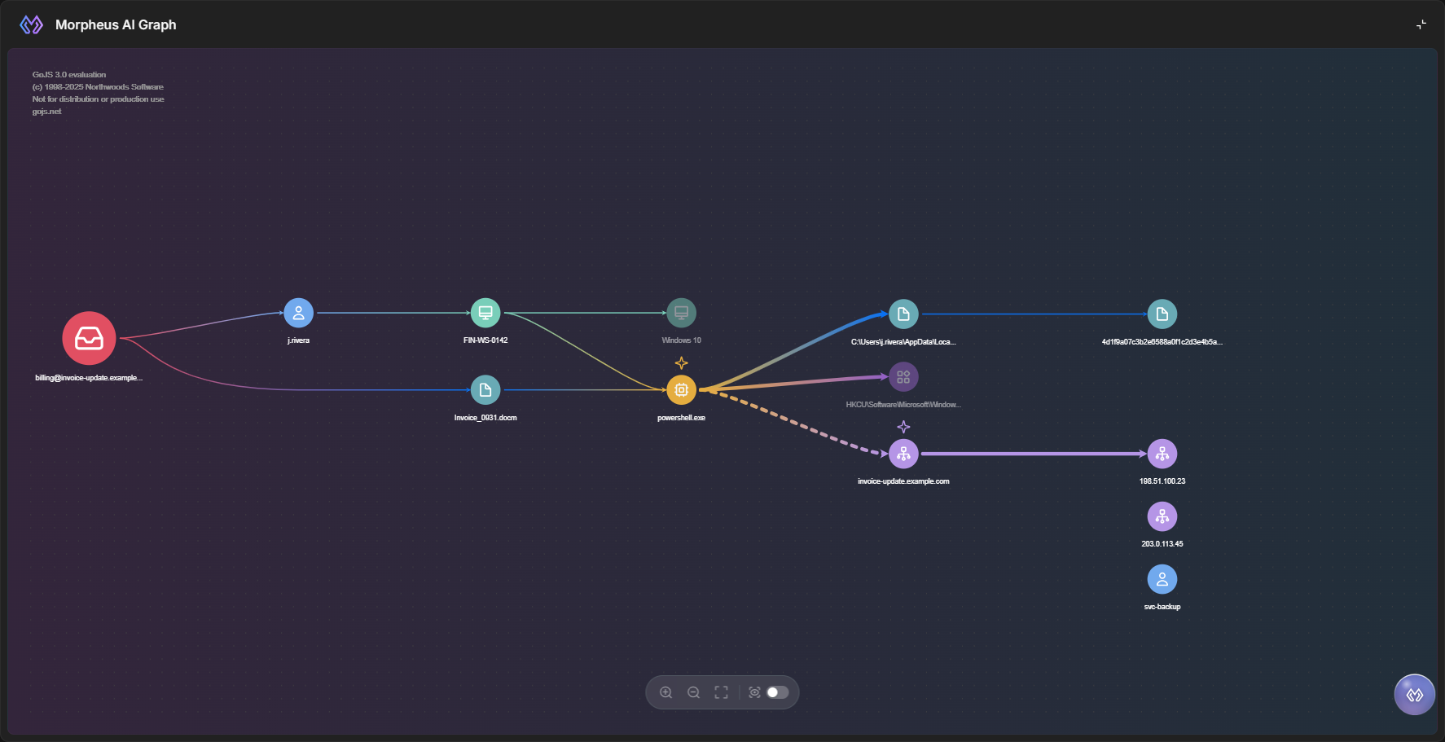Screen dimensions: 1445x742
Task: Zoom out of the graph
Action: 693,692
